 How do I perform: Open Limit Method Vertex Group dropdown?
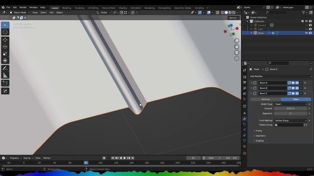(x=290, y=121)
